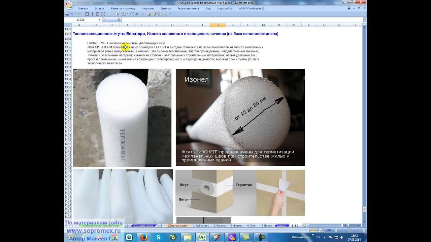Switch to the 2 Ригель sheet
The image size is (431, 242).
tap(220, 226)
